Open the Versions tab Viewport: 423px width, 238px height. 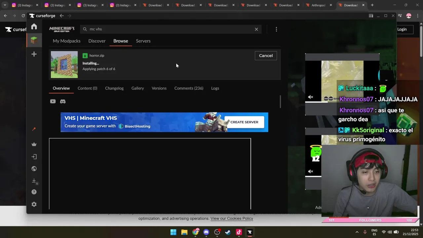[x=159, y=88]
